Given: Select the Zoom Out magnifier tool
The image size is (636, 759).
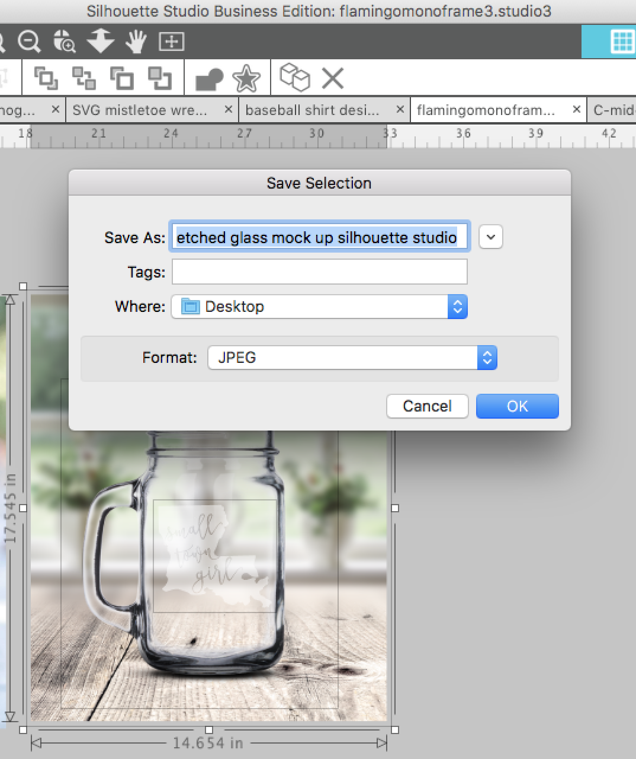Looking at the screenshot, I should click(28, 42).
